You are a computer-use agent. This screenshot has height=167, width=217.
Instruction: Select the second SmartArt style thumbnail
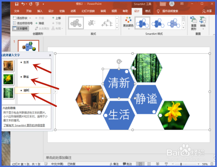158,23
